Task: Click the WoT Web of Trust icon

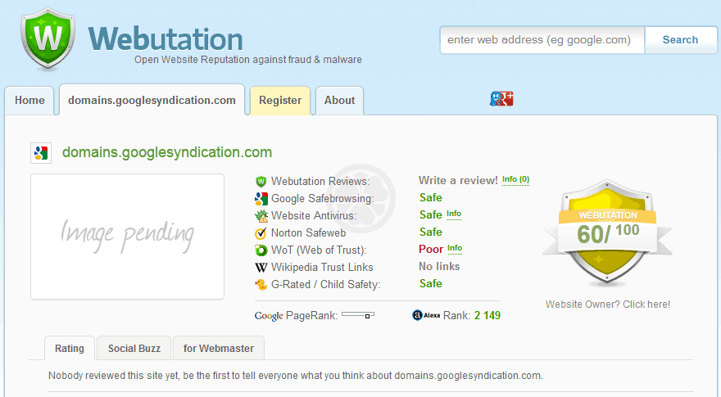Action: (261, 250)
